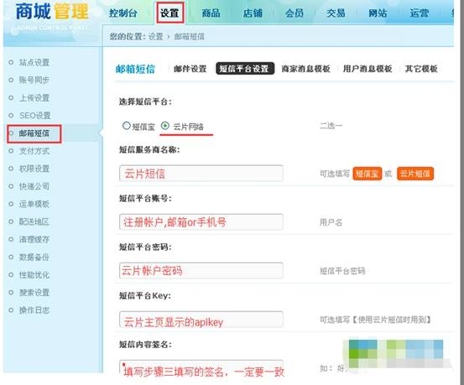Click the 短信平台账号 input field
This screenshot has height=385, width=464.
tap(201, 222)
